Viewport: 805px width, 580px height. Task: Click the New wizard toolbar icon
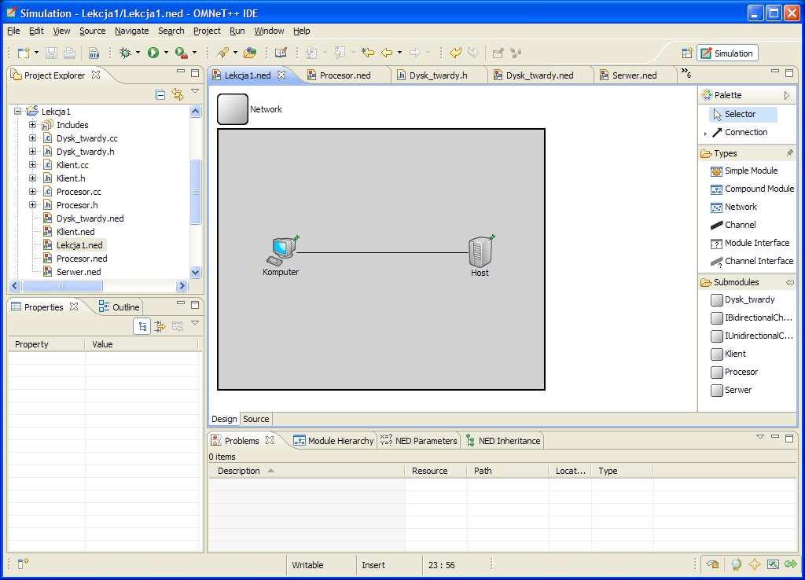pos(24,53)
